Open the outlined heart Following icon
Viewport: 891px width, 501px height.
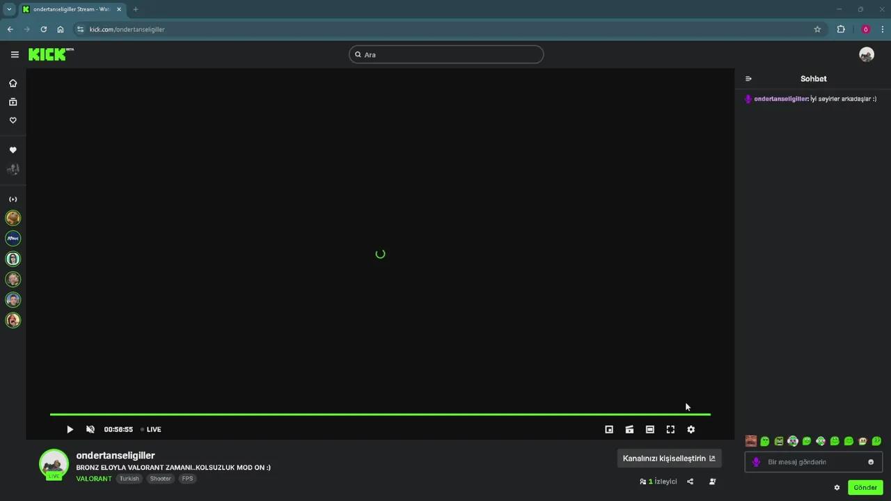13,120
